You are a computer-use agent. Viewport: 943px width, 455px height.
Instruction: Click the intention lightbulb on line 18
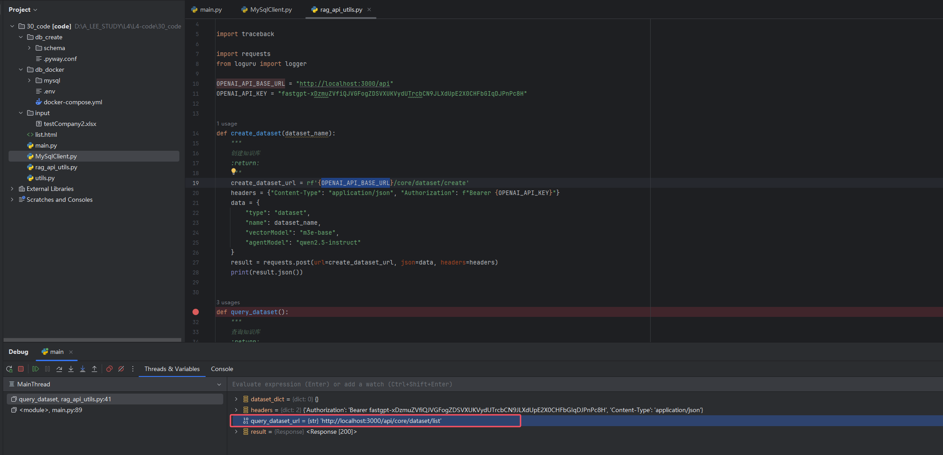point(234,172)
